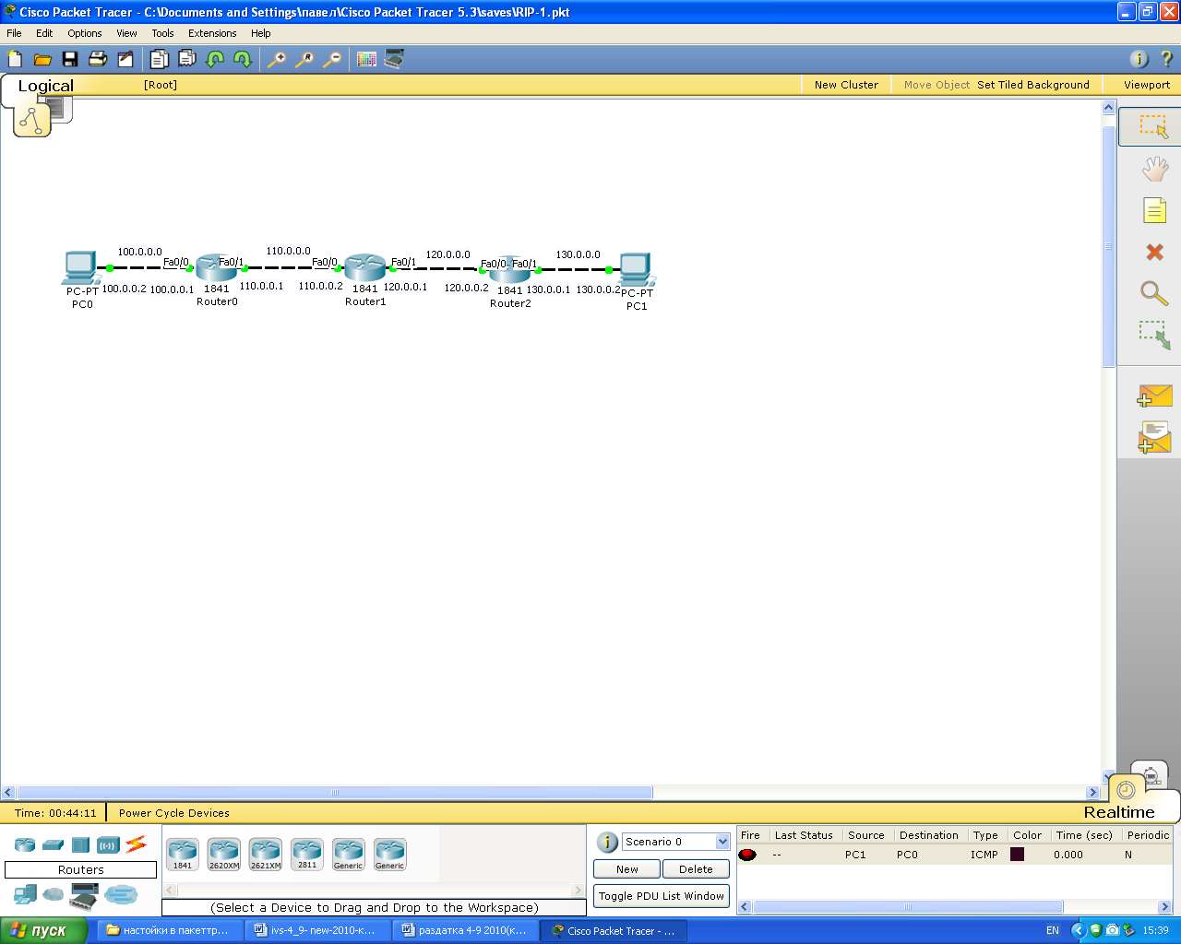1181x944 pixels.
Task: Zoom out of the workspace
Action: (x=331, y=59)
